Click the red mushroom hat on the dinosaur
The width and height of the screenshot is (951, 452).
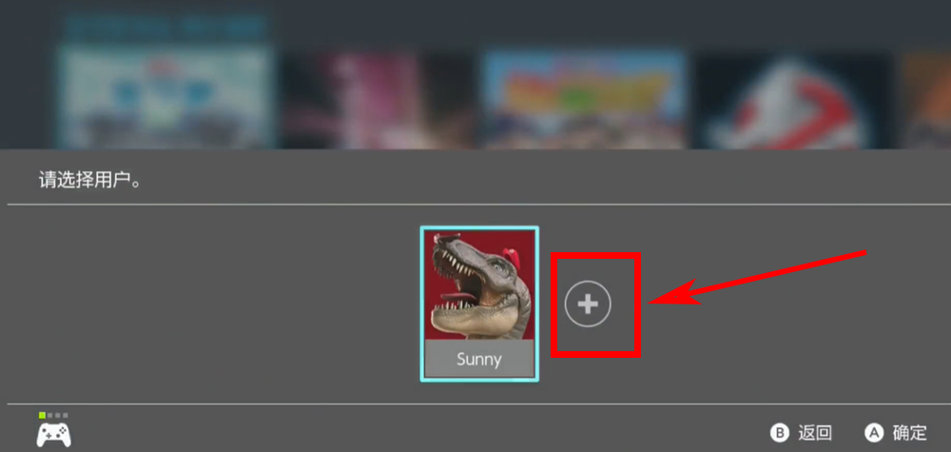[x=513, y=257]
